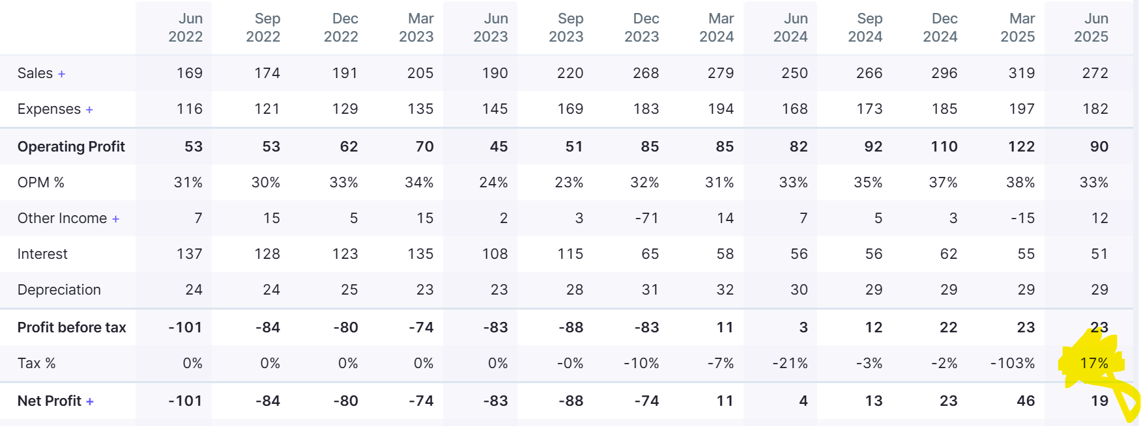The width and height of the screenshot is (1141, 426).
Task: Click the highlighted 17% tax cell
Action: tap(1094, 364)
